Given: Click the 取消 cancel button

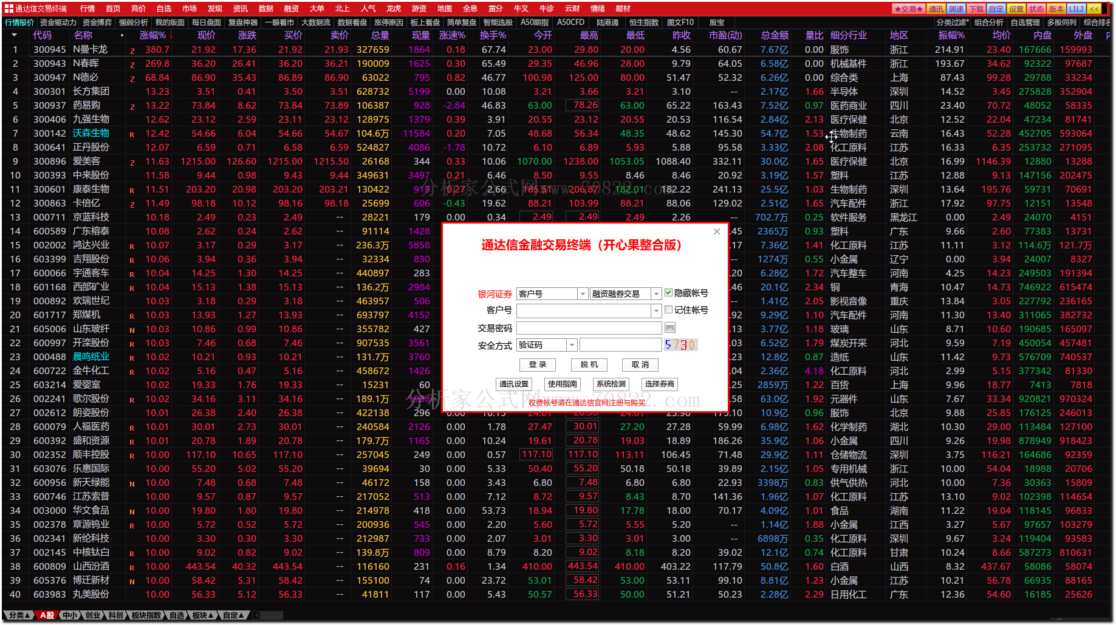Looking at the screenshot, I should [640, 364].
